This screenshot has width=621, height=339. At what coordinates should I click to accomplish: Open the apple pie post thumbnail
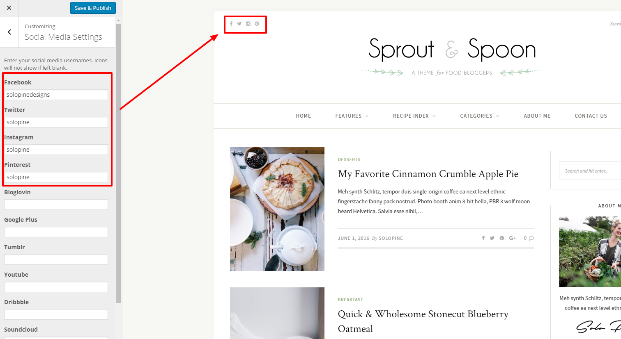[277, 209]
